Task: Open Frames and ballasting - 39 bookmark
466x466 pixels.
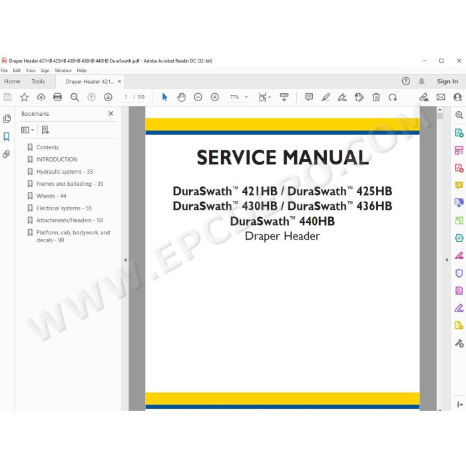Action: (x=70, y=184)
